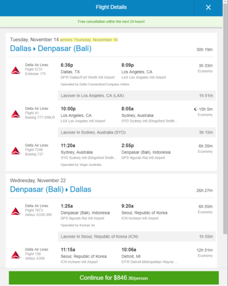Click the Dallas to Denpasar (Bali) heading

click(x=51, y=48)
